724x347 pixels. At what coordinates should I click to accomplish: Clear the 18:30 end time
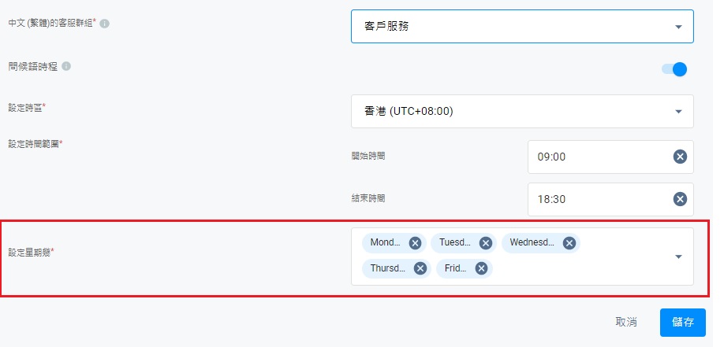(680, 199)
